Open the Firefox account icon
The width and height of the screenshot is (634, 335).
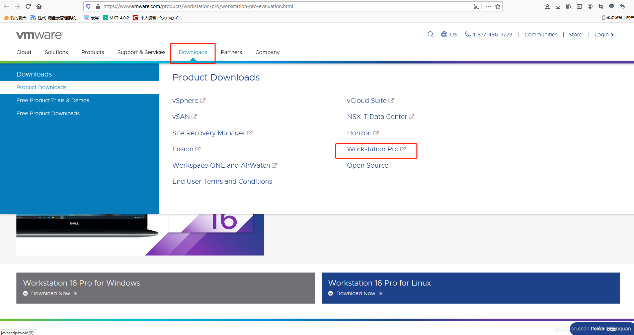(x=590, y=6)
